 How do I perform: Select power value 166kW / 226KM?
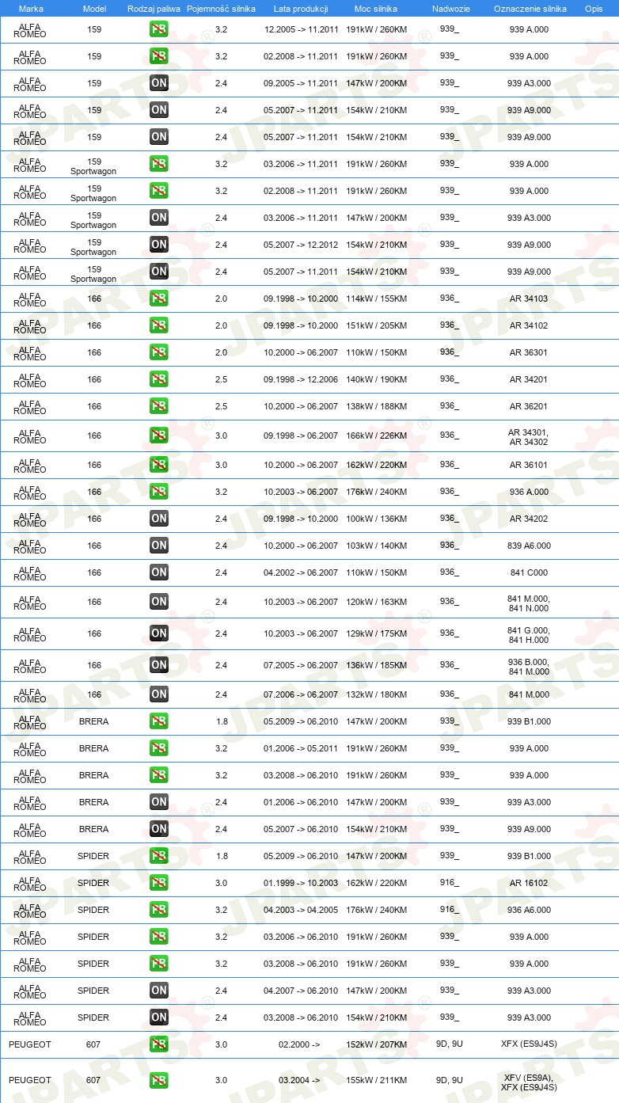point(376,435)
